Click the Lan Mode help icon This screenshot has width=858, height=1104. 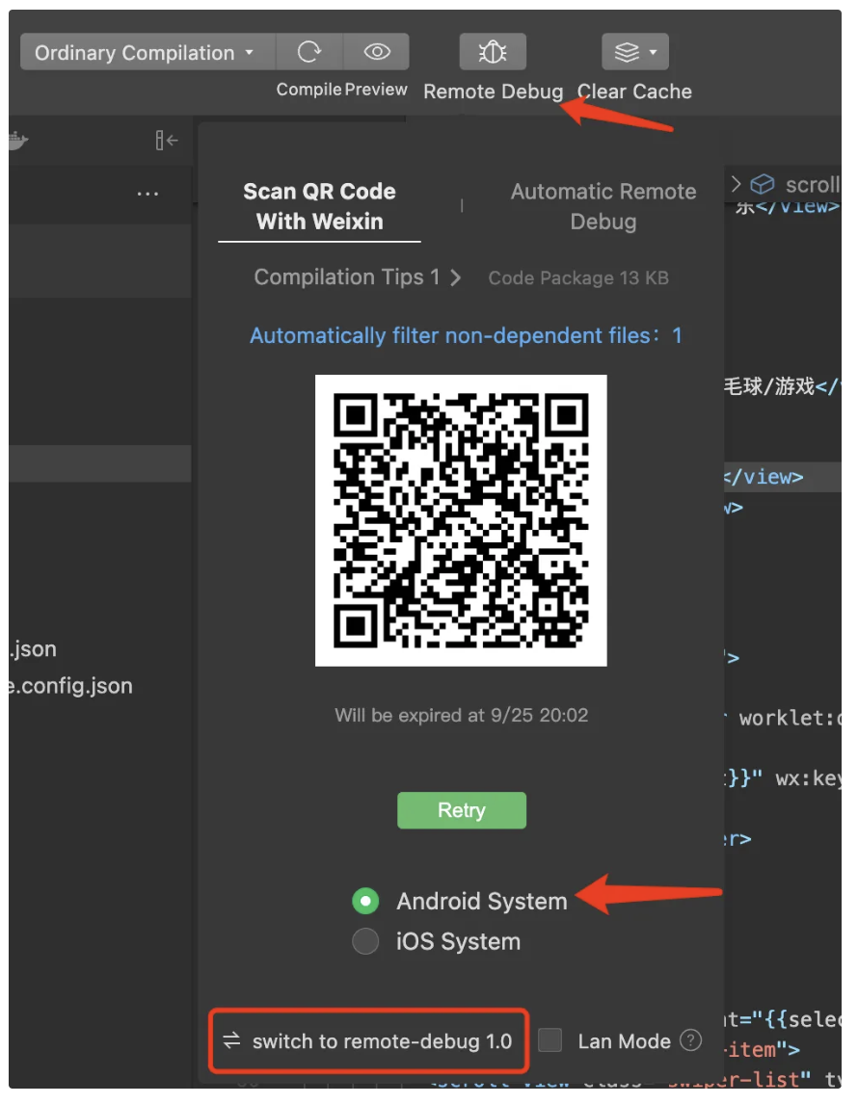point(691,1040)
